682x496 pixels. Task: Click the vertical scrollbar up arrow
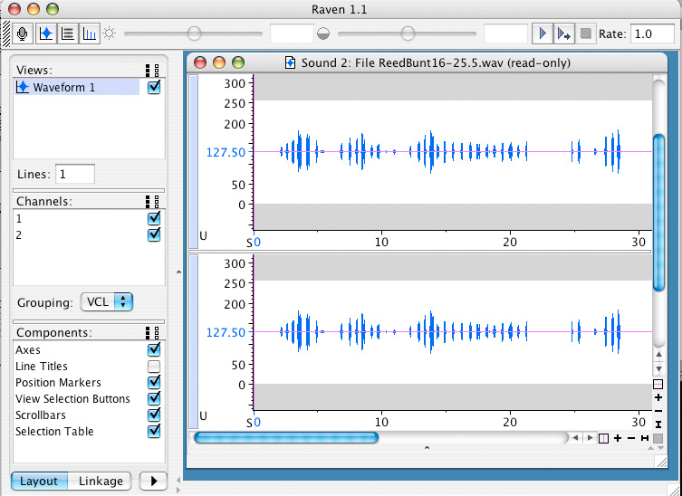(x=658, y=356)
